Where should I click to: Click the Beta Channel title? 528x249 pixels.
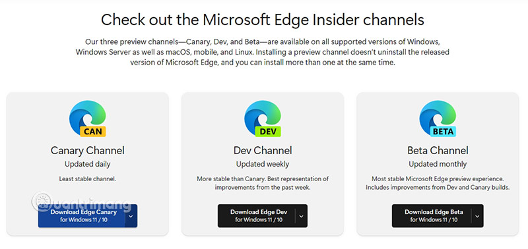(x=438, y=150)
